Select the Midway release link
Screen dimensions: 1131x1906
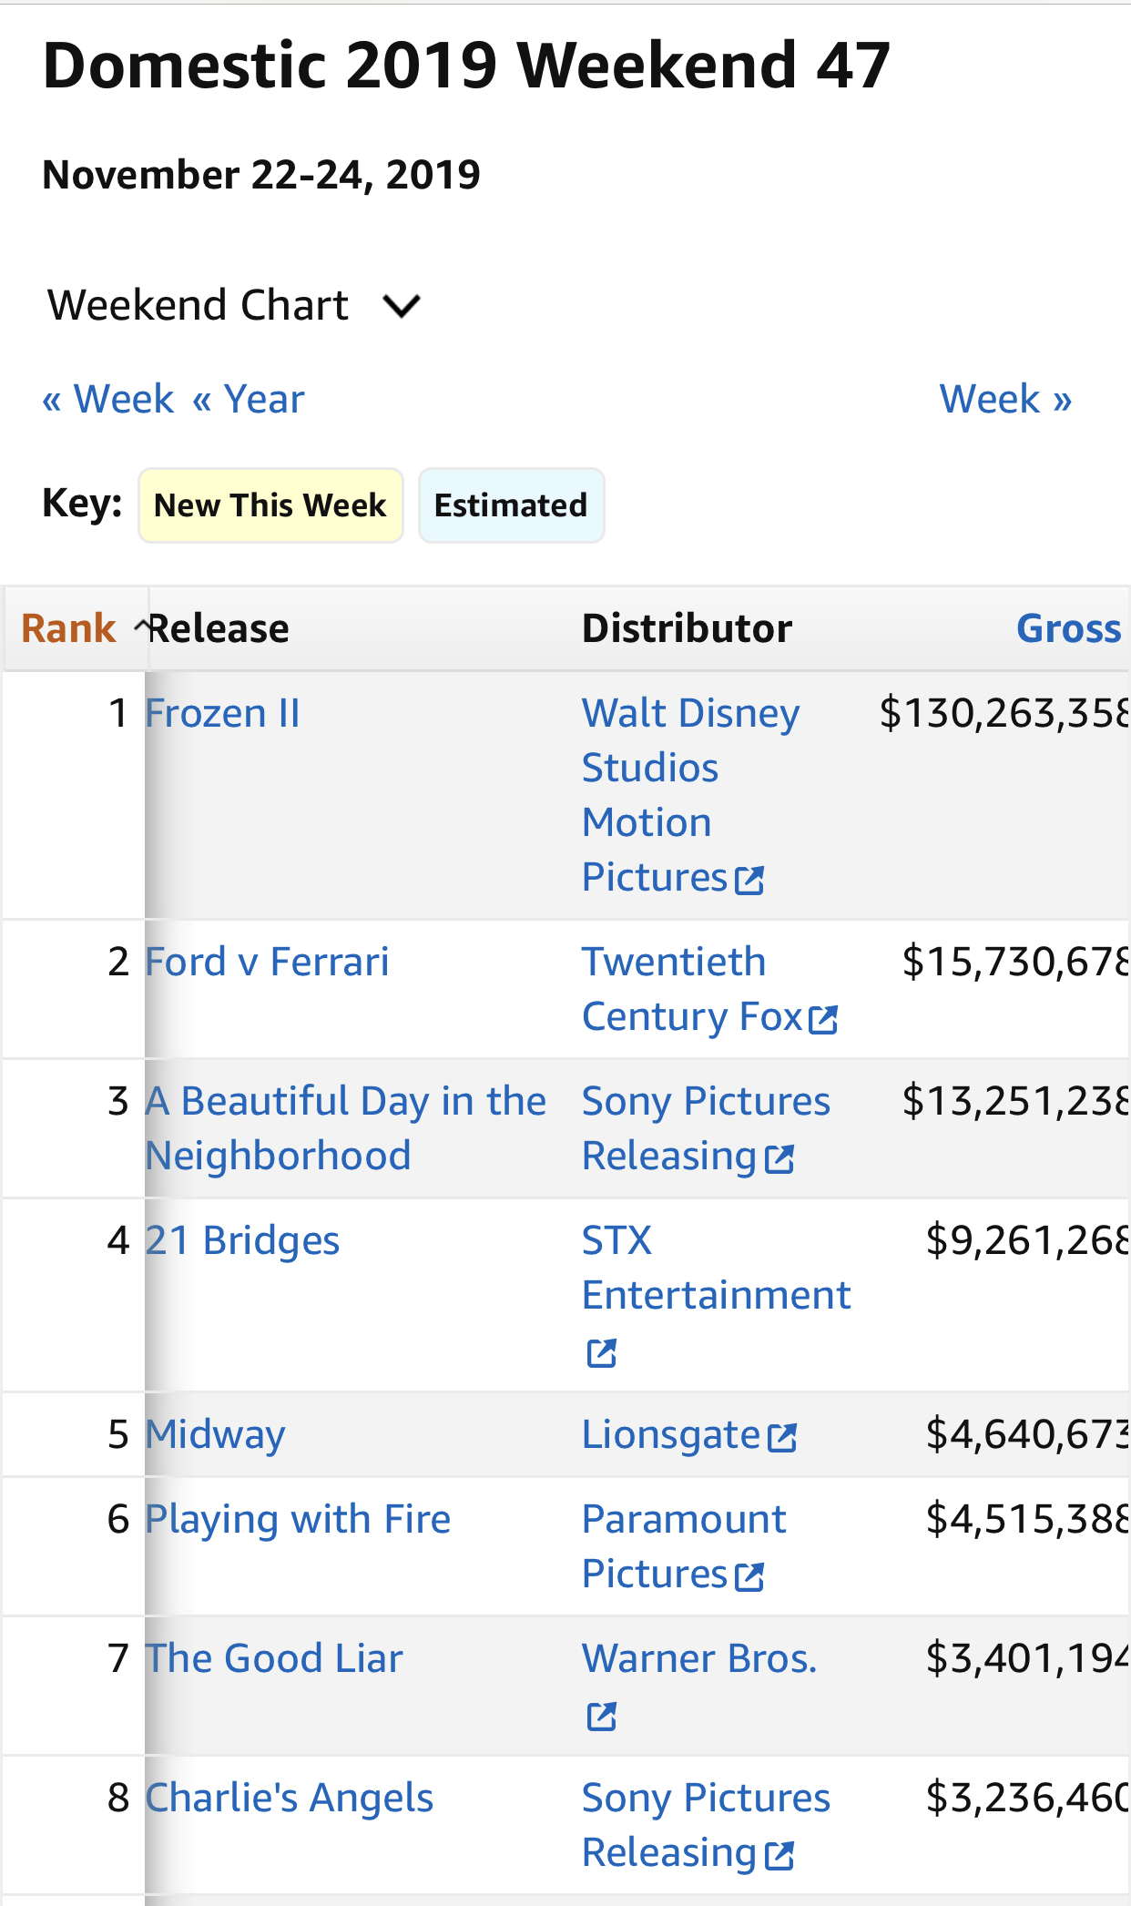pos(216,1434)
